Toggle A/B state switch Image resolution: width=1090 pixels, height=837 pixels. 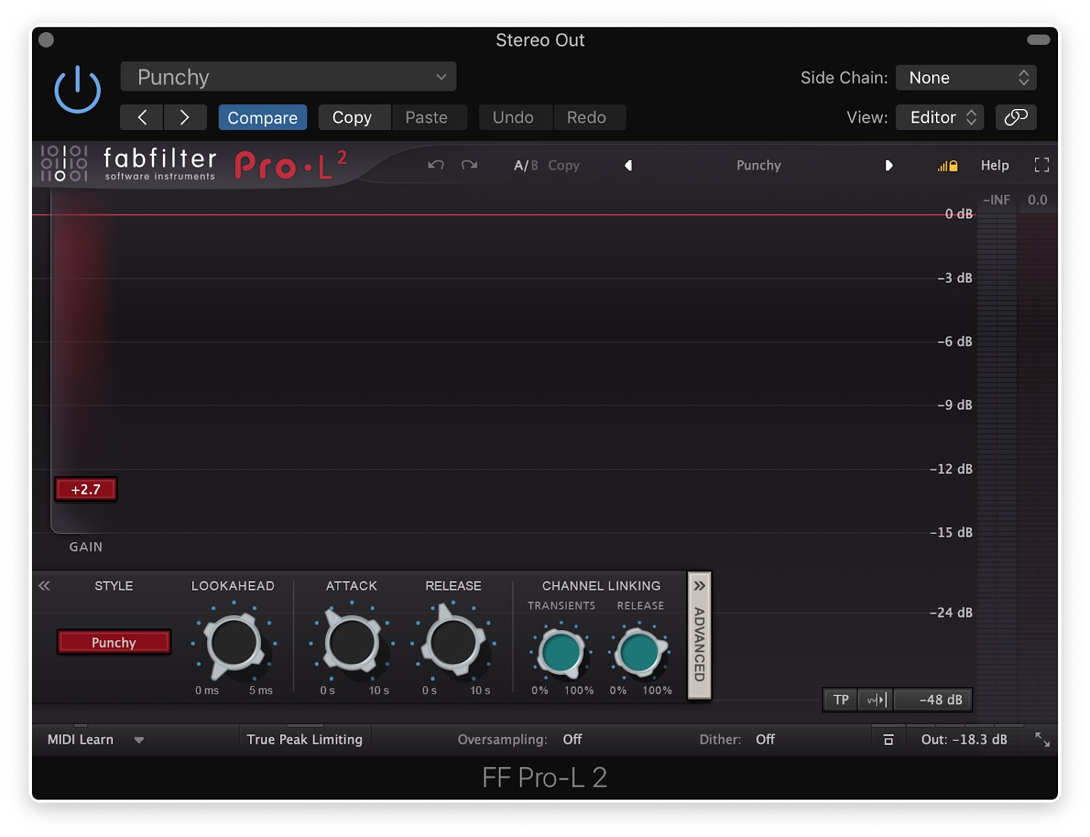click(x=525, y=165)
